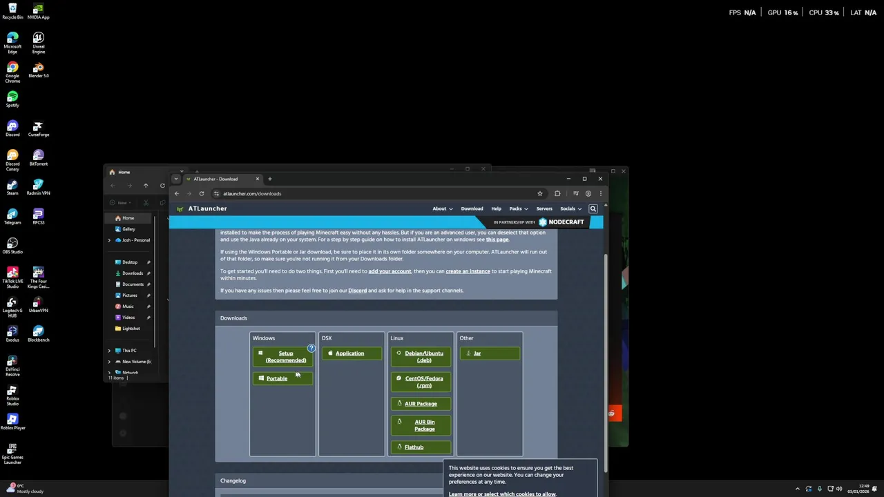Expand This PC in File Explorer

tap(109, 351)
